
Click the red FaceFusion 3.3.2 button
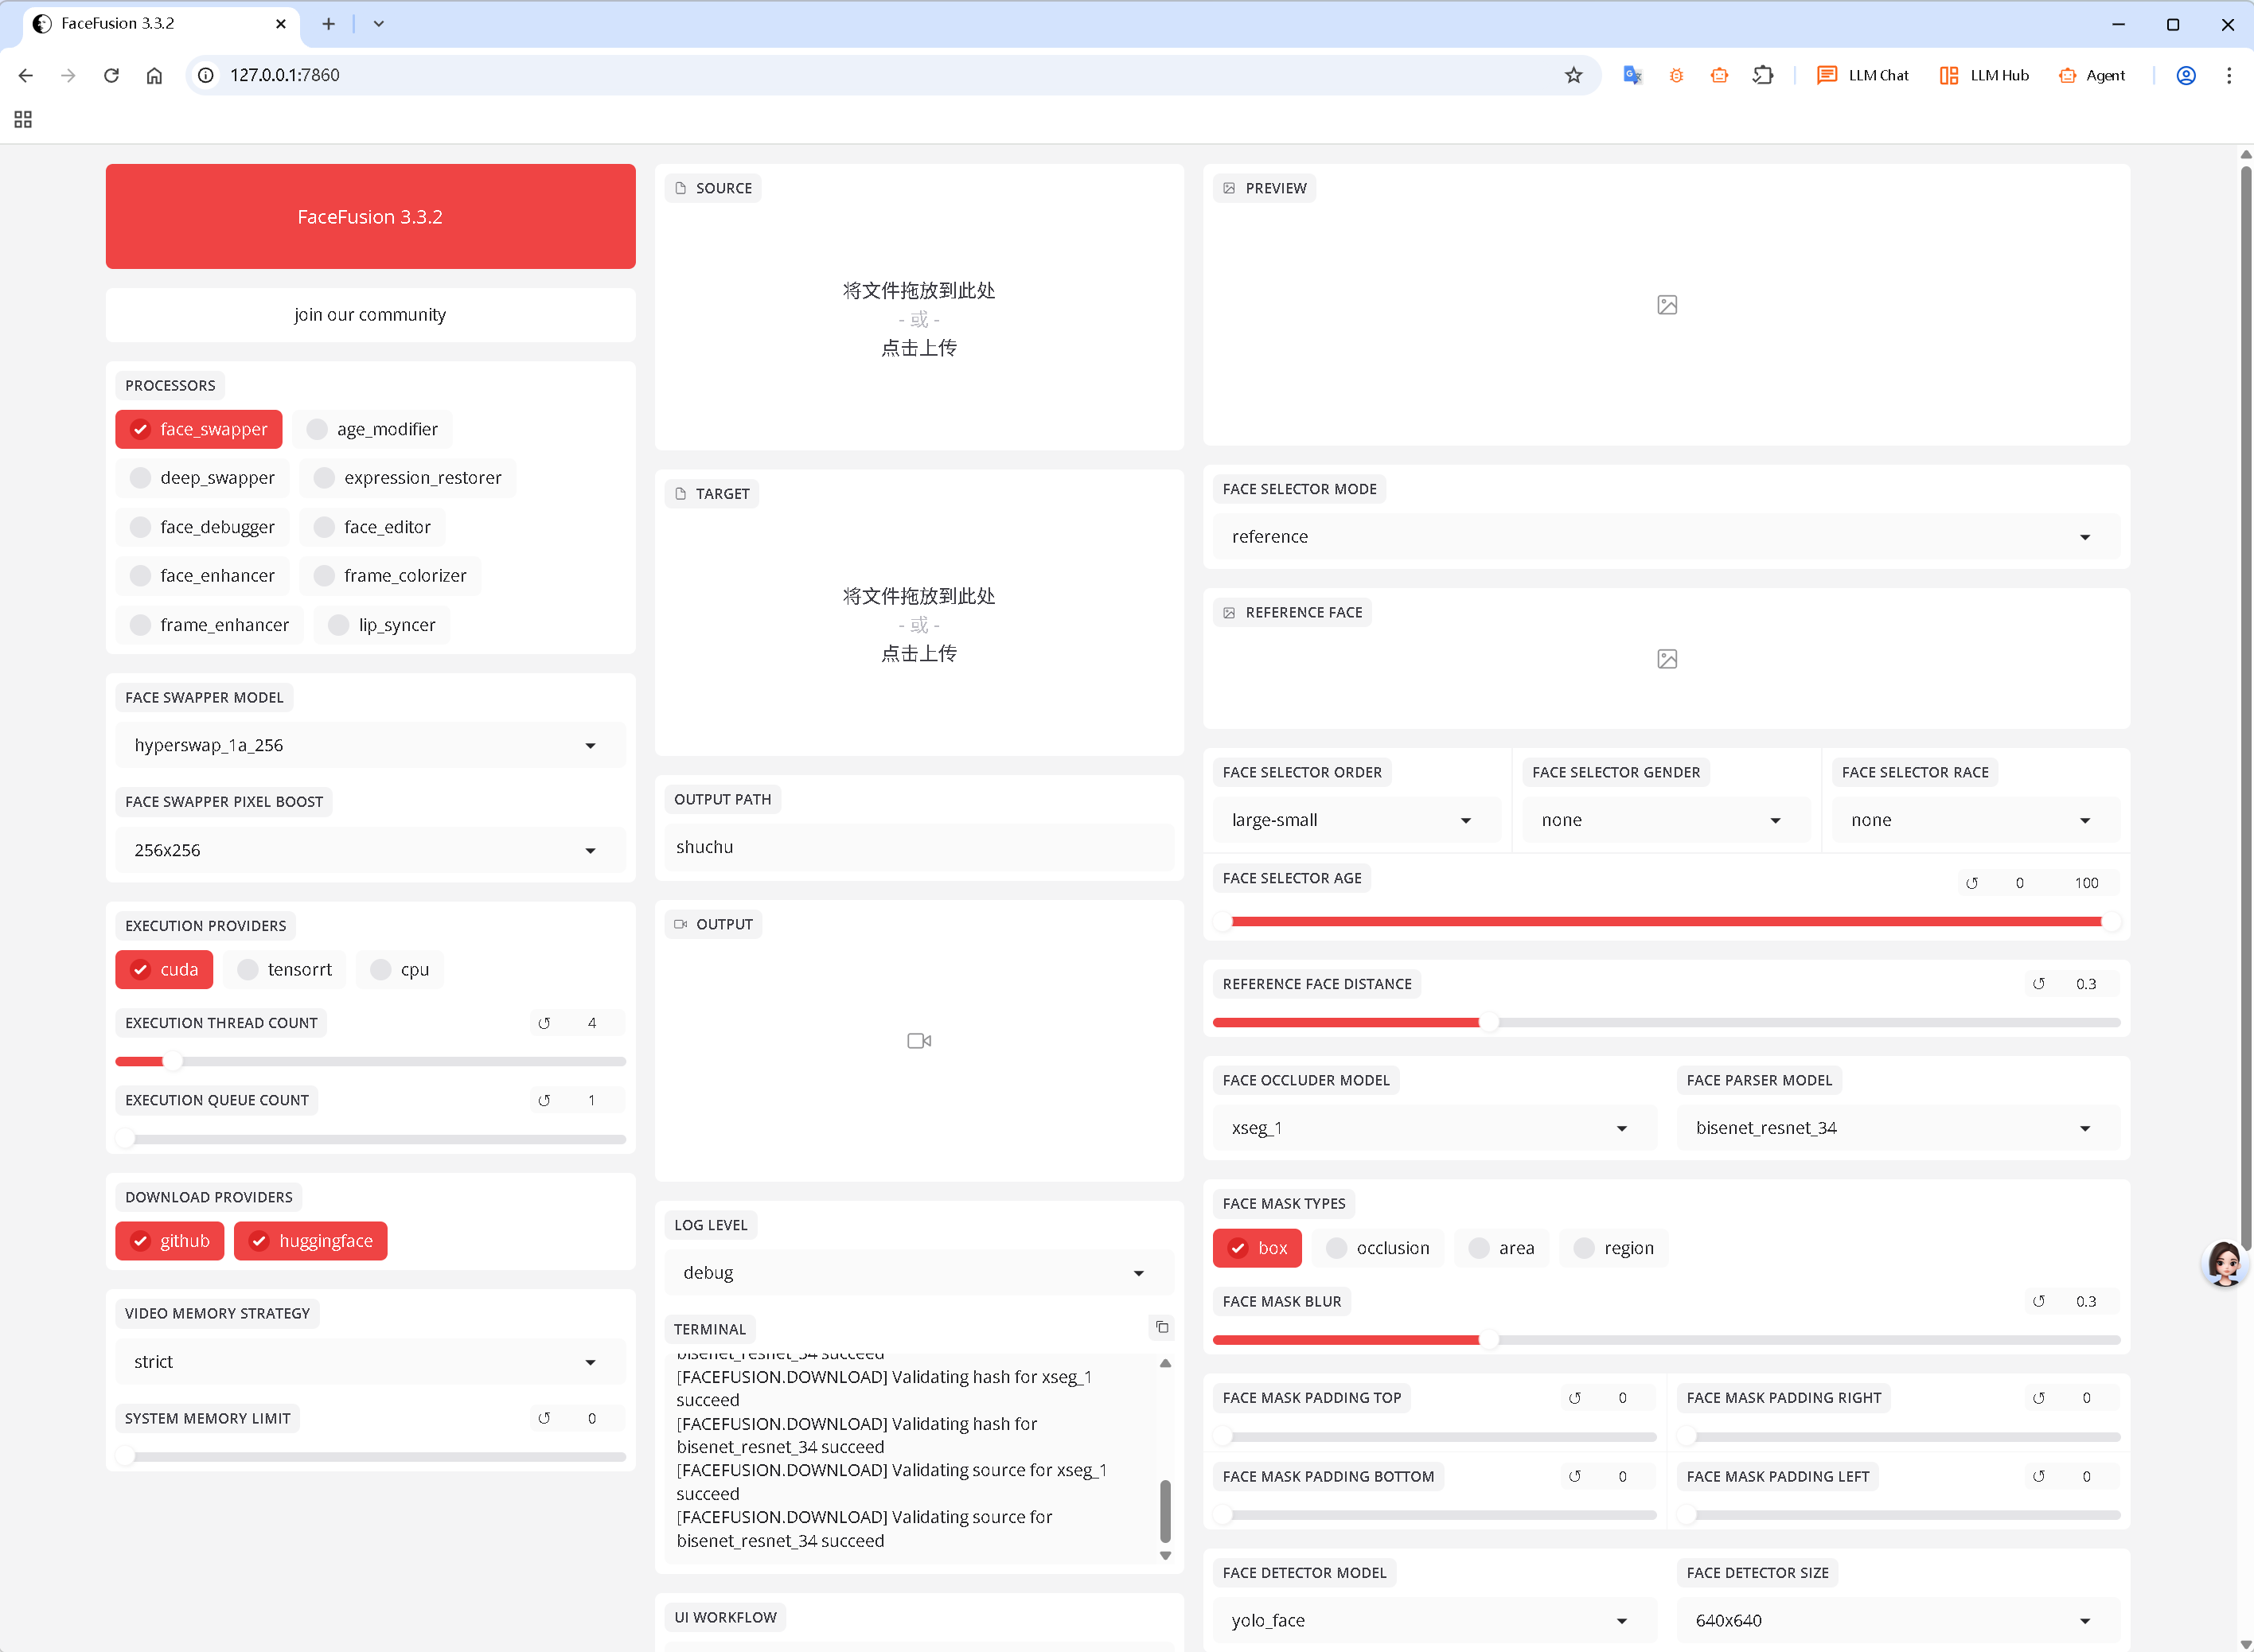[370, 217]
